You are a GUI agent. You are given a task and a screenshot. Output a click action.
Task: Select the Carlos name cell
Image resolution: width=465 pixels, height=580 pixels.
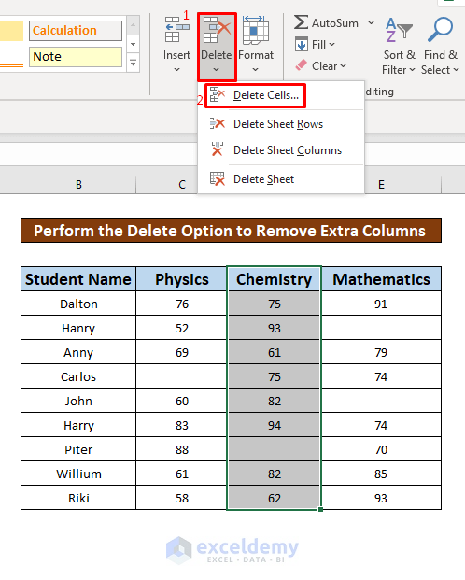coord(78,376)
